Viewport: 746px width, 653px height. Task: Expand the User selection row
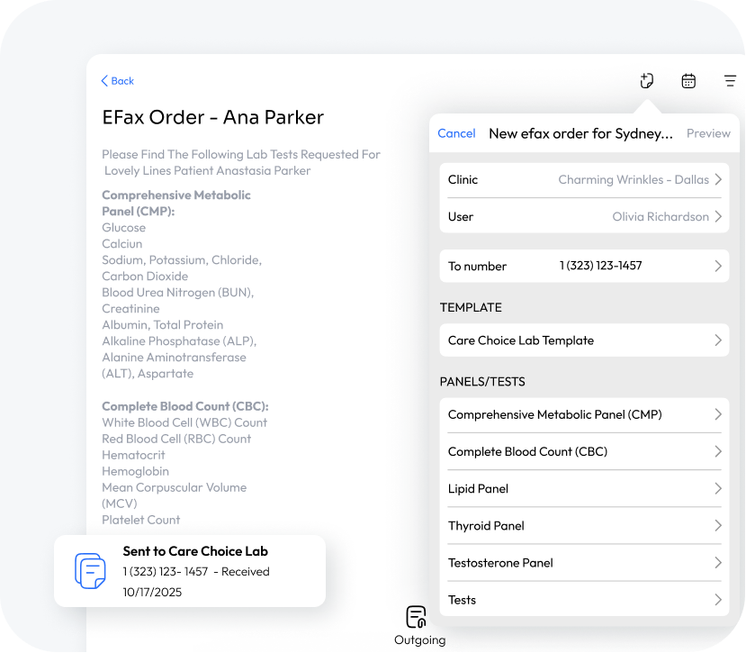[x=584, y=217]
